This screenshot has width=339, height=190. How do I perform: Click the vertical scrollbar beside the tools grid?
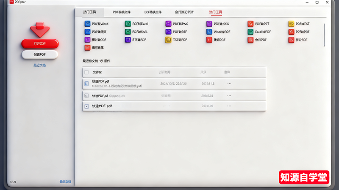pos(324,35)
